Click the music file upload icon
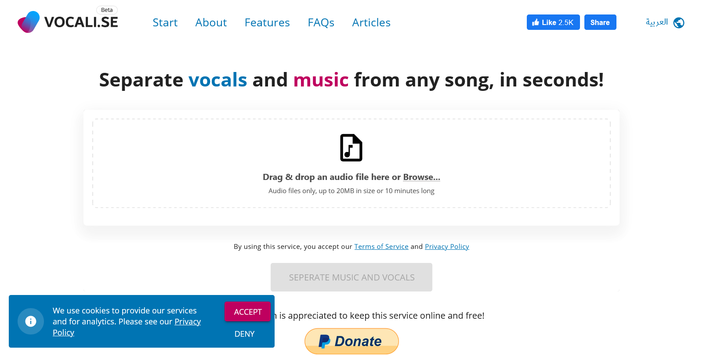 point(351,147)
